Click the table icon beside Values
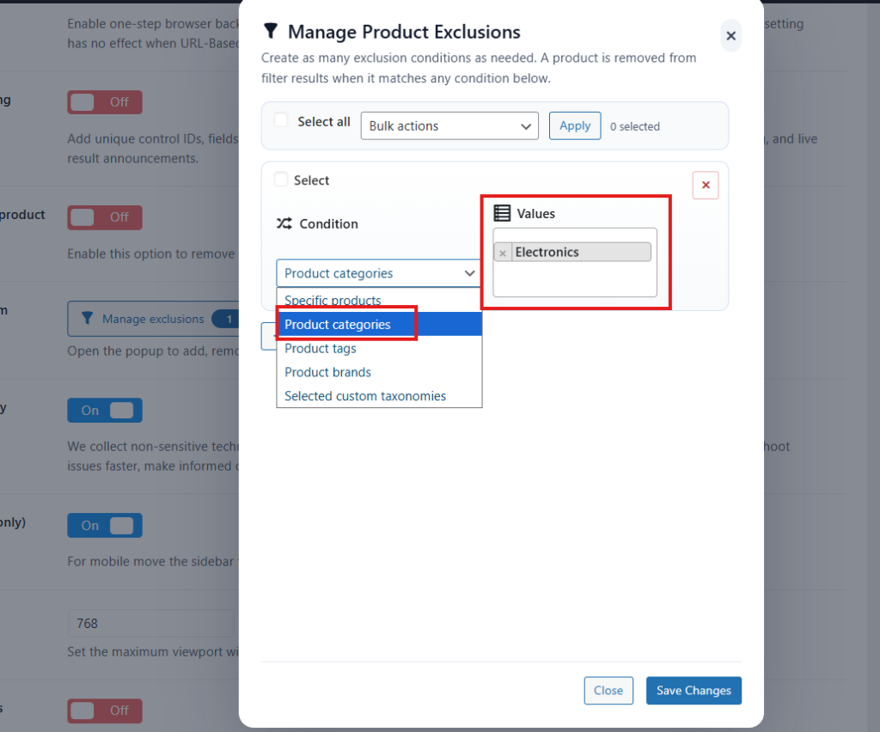880x732 pixels. 502,213
